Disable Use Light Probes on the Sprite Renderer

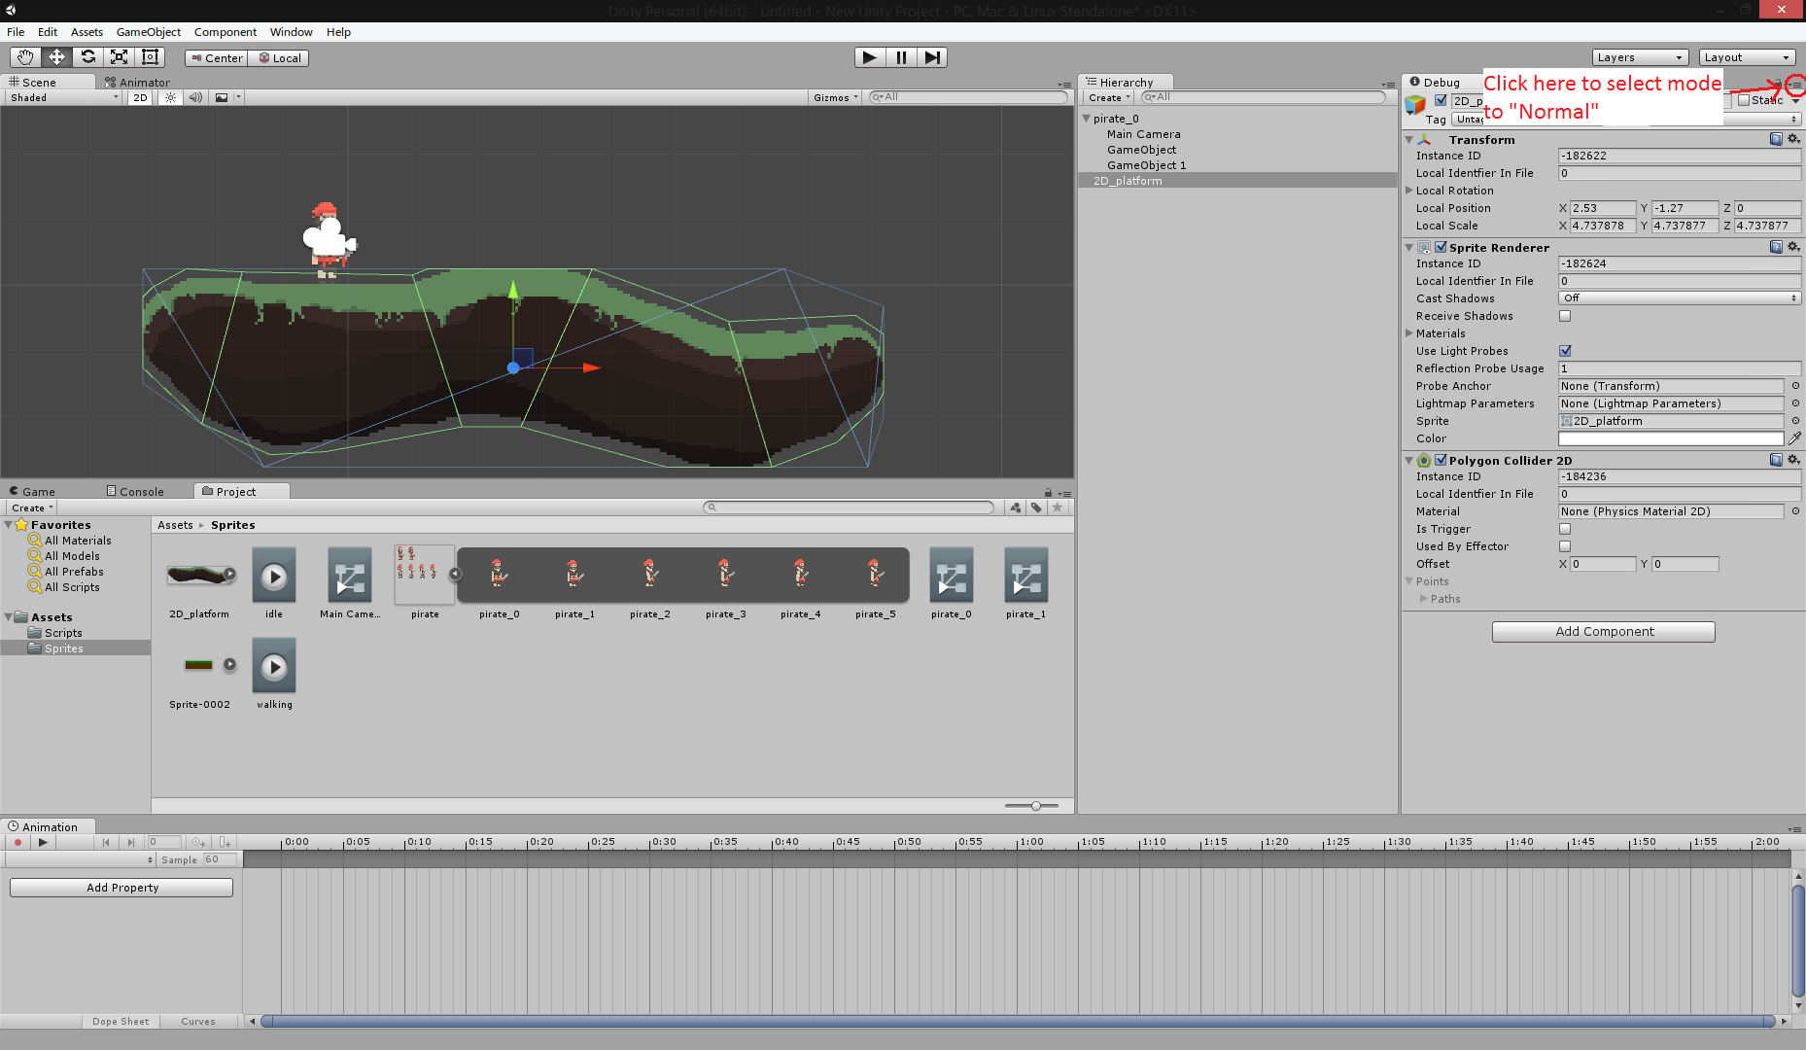[1565, 351]
